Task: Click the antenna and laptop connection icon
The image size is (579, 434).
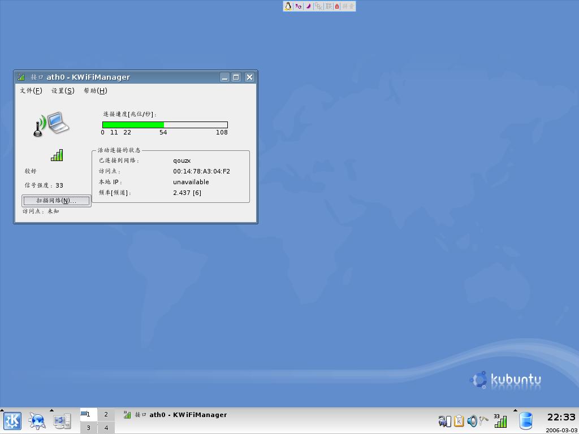Action: (x=51, y=124)
